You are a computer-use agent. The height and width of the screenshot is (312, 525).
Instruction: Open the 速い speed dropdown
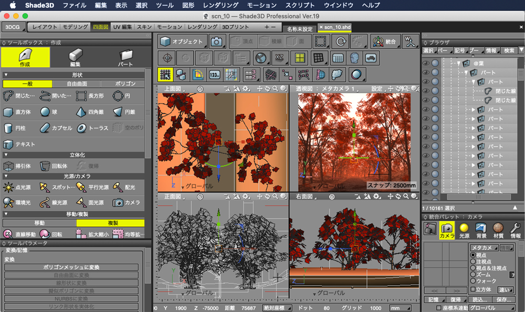point(506,289)
